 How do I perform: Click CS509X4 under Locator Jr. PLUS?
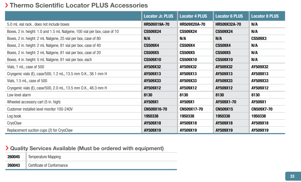pos(151,45)
